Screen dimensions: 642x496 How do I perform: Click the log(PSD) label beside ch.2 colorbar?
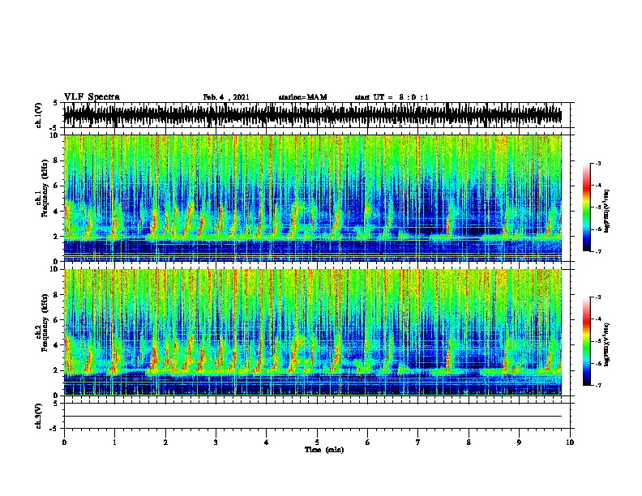(606, 344)
